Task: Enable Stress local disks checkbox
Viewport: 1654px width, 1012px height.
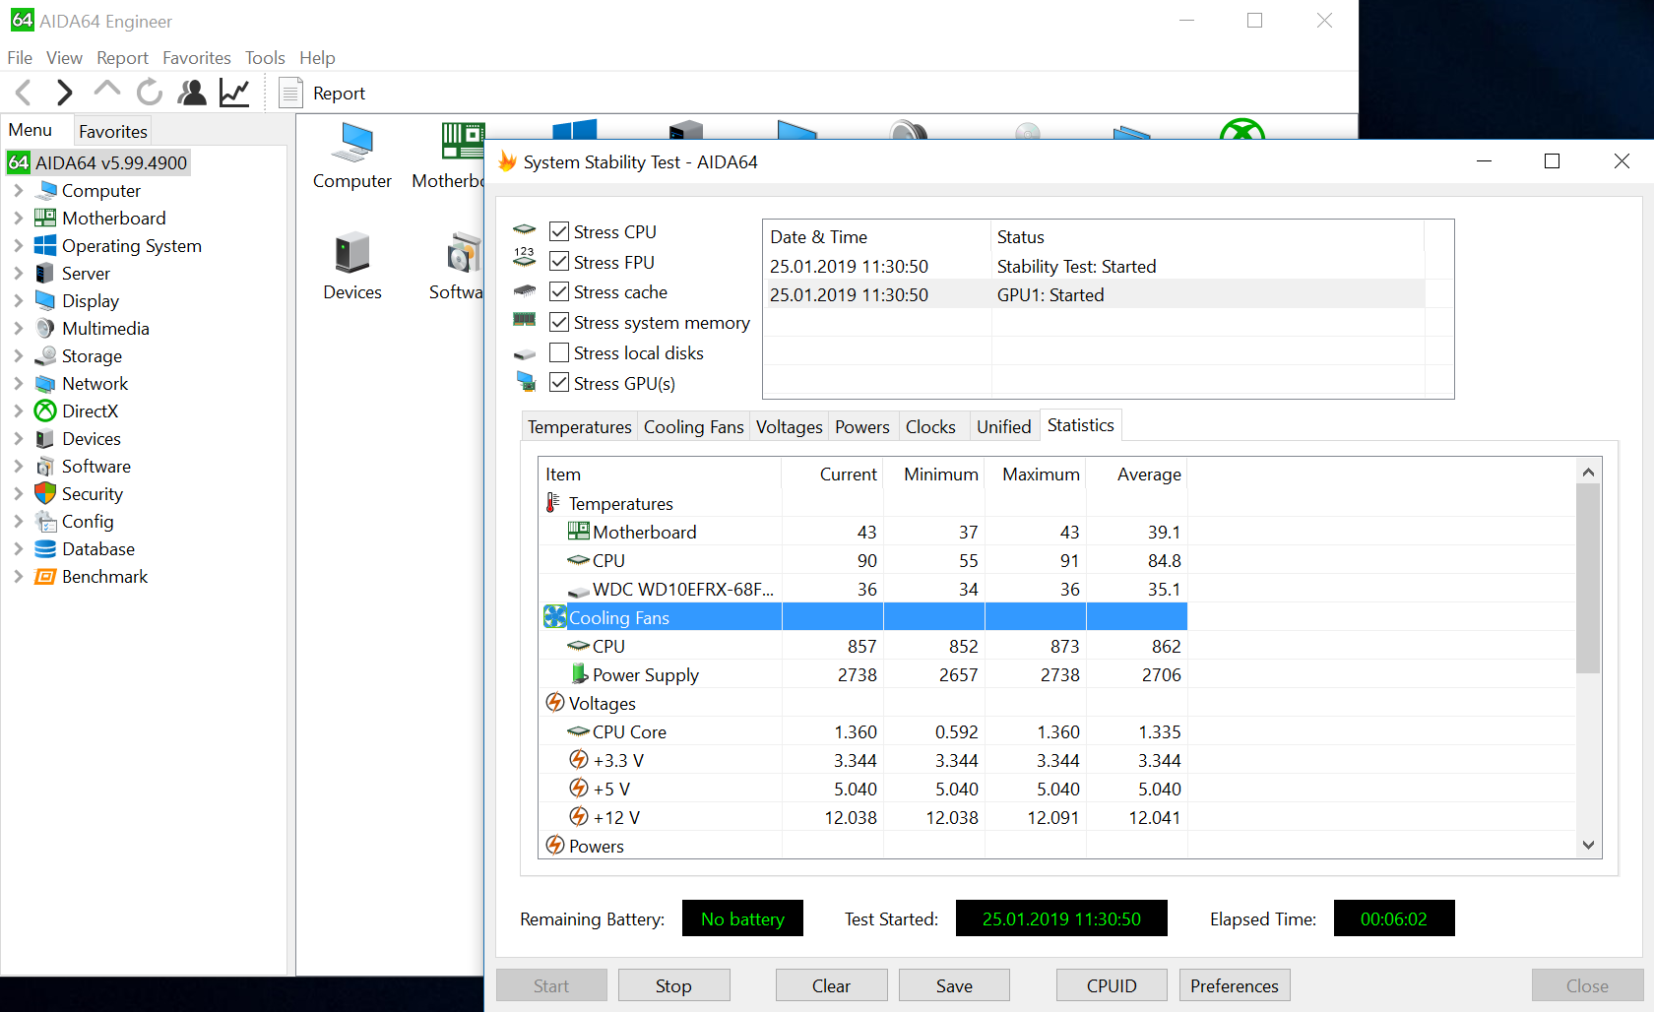Action: point(559,352)
